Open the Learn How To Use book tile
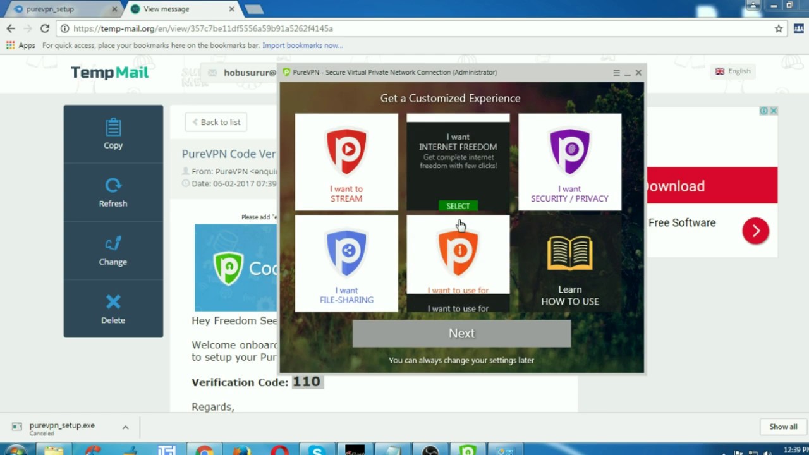This screenshot has width=809, height=455. (569, 264)
